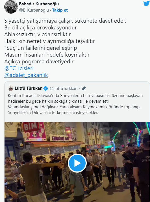The width and height of the screenshot is (150, 202).
Task: Open the @TC_icisleri mention
Action: point(19,68)
